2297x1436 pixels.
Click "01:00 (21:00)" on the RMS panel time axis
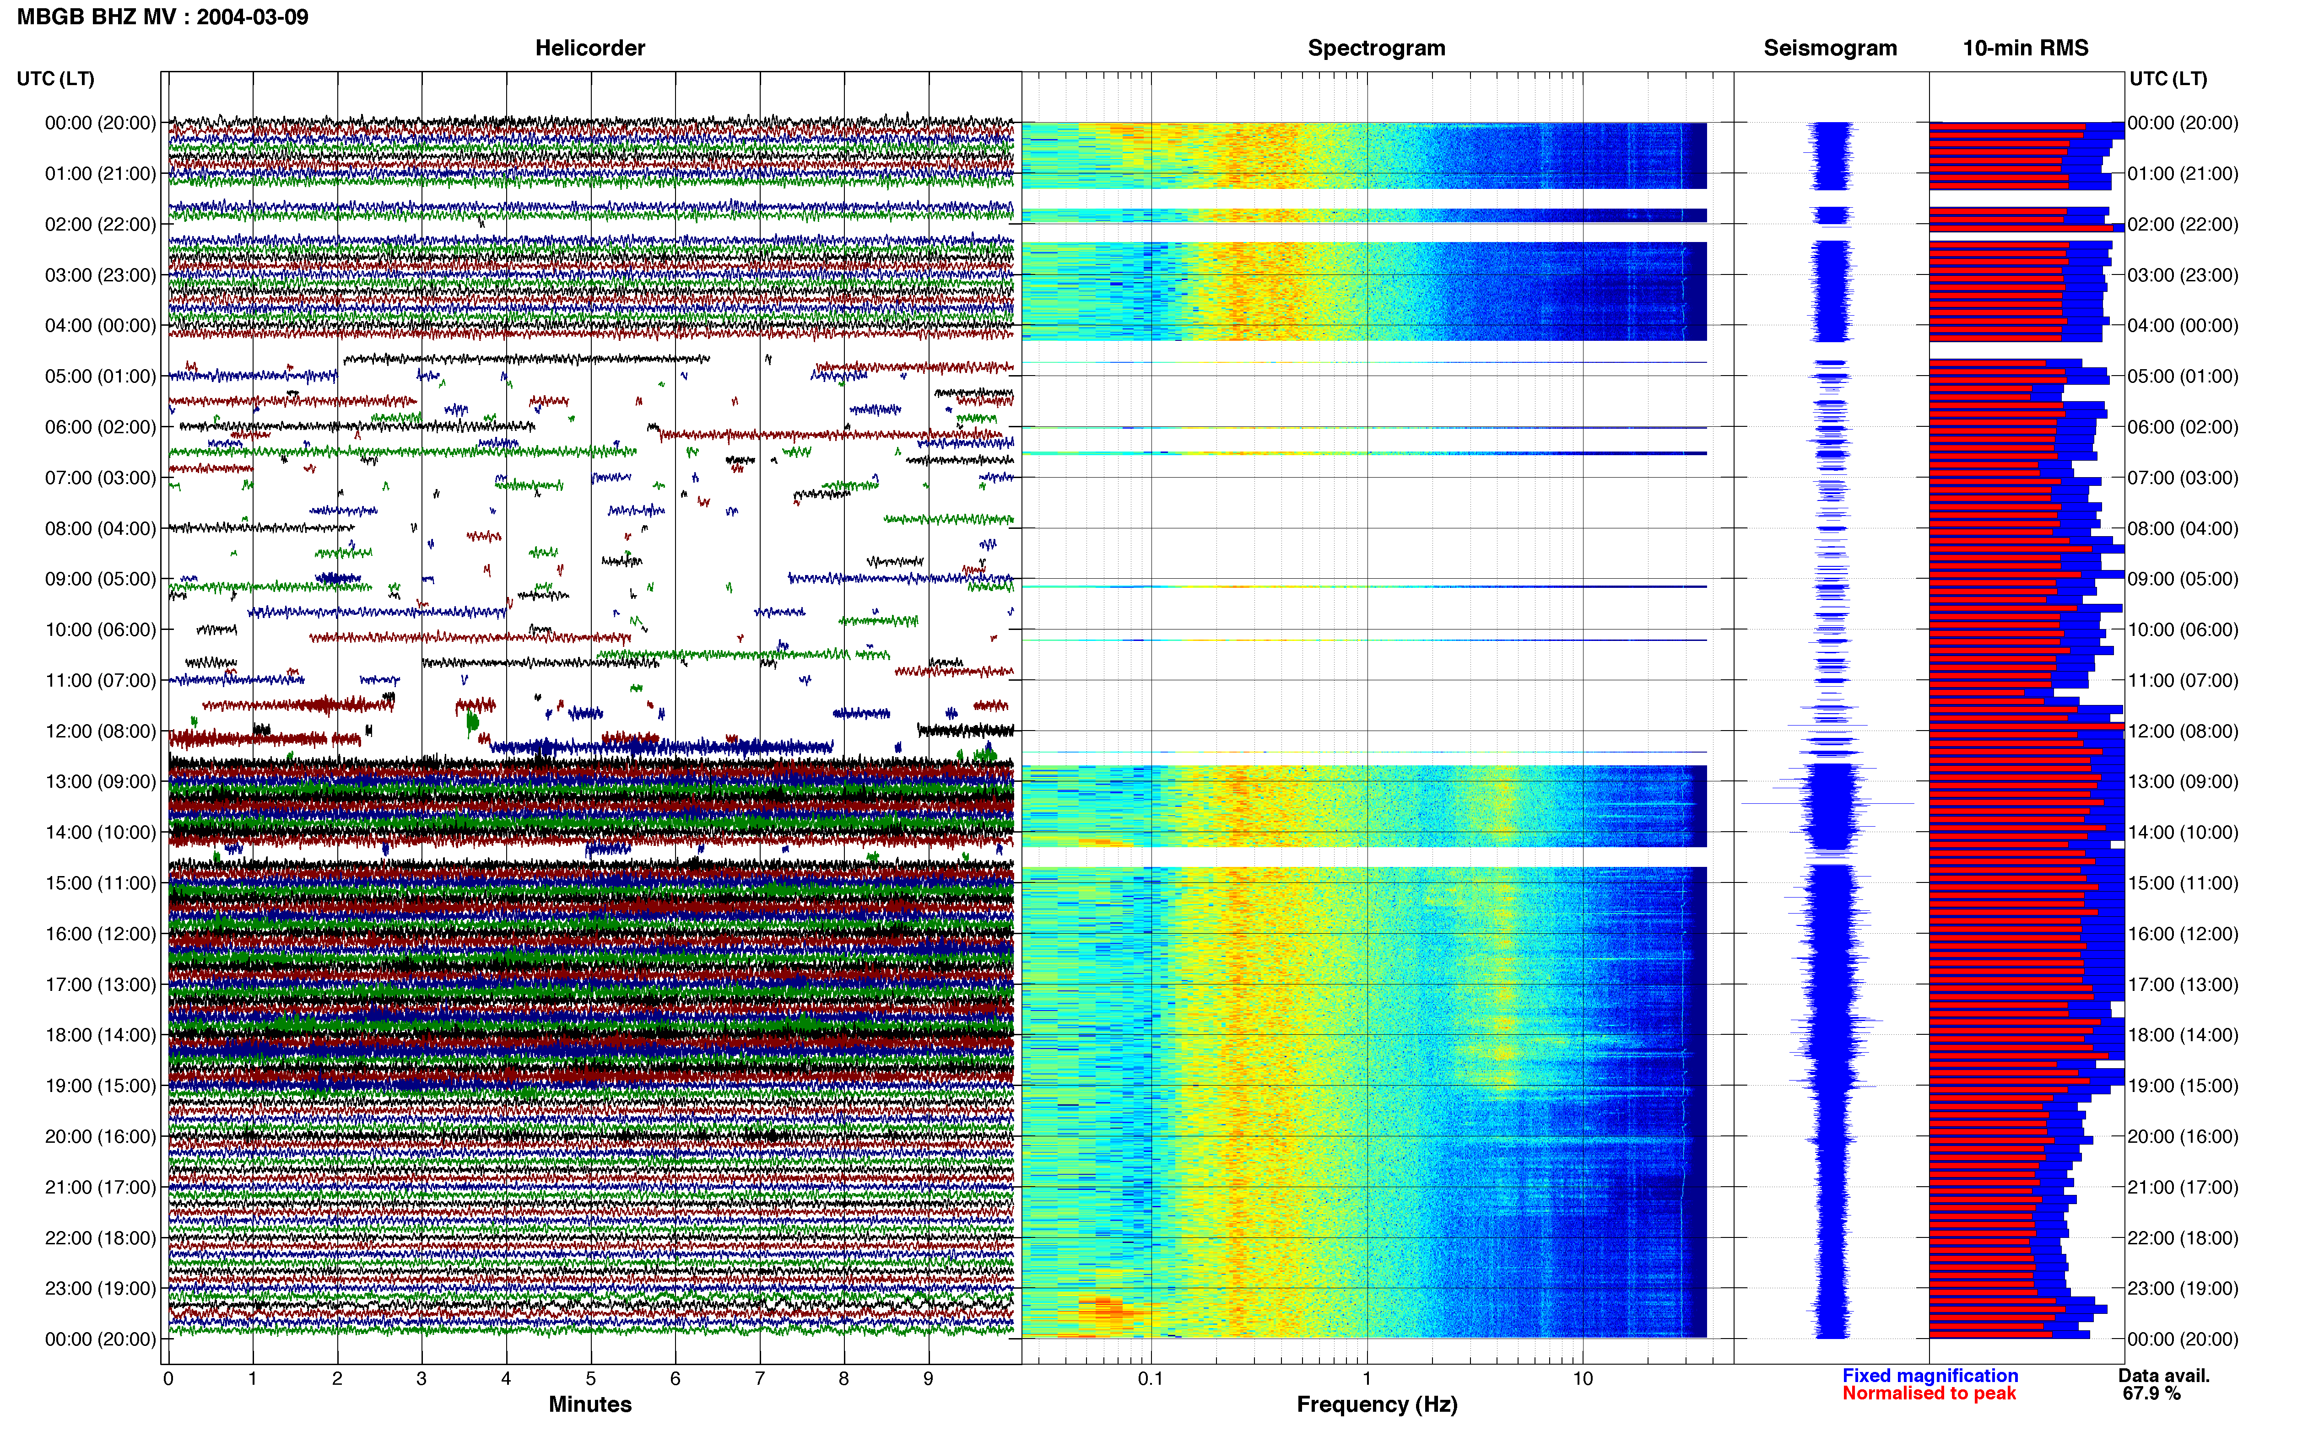pyautogui.click(x=2183, y=173)
